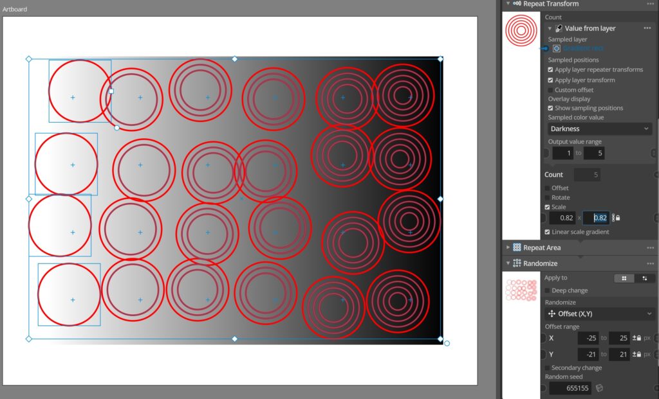
Task: Toggle the scale proportions lock icon
Action: coord(615,218)
